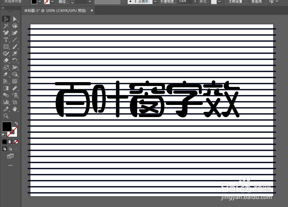Set fill to None
This screenshot has height=207, width=288.
tap(16, 142)
